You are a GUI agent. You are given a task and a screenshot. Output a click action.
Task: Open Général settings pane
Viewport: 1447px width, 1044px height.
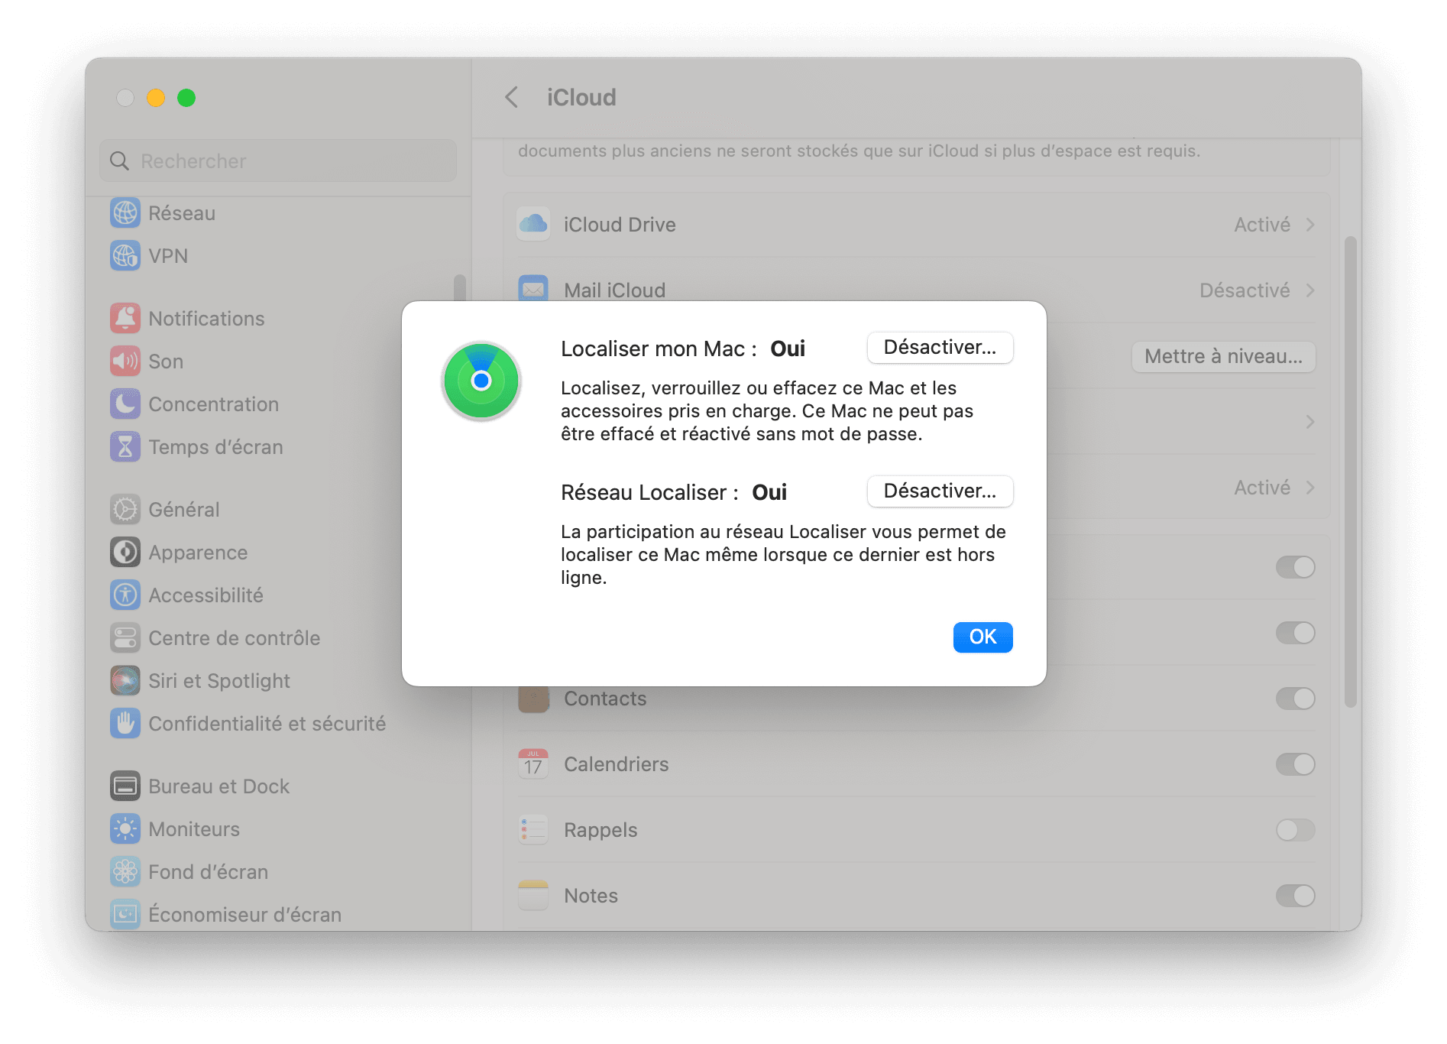point(184,510)
